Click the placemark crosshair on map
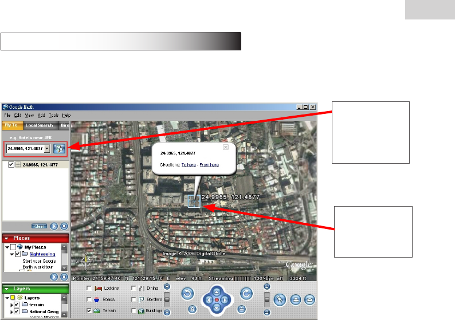Screen dimensions: 455x320 (x=194, y=201)
